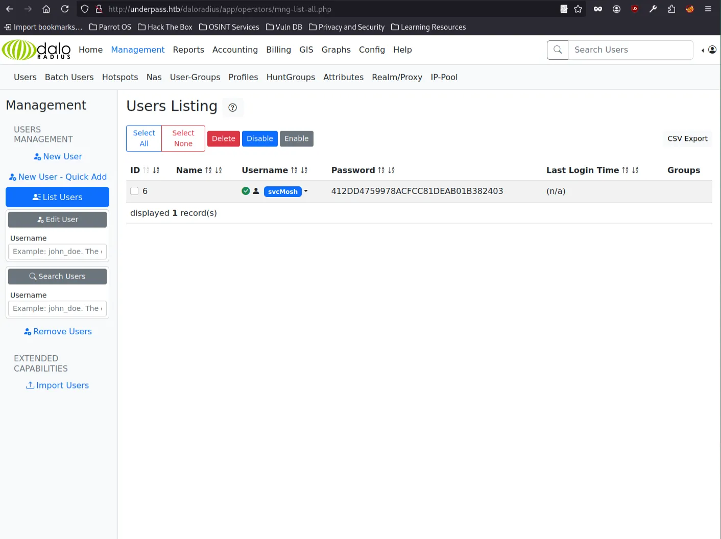This screenshot has height=539, width=721.
Task: Click Select None users toggle
Action: (183, 138)
